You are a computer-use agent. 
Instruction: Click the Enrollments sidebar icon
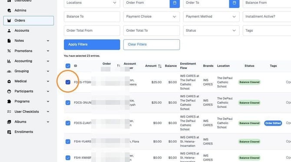(9, 132)
